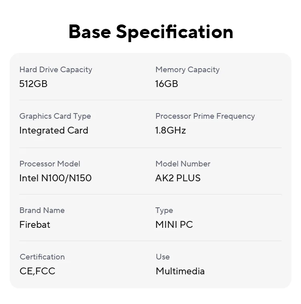
Task: Select the 1.8GHz frequency value
Action: [x=171, y=130]
